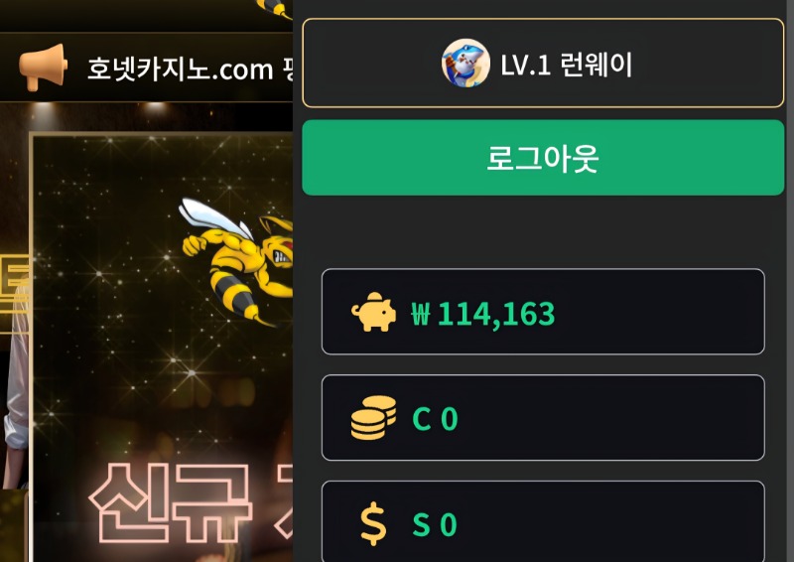
Task: Click the announcement ticker bar
Action: 146,68
